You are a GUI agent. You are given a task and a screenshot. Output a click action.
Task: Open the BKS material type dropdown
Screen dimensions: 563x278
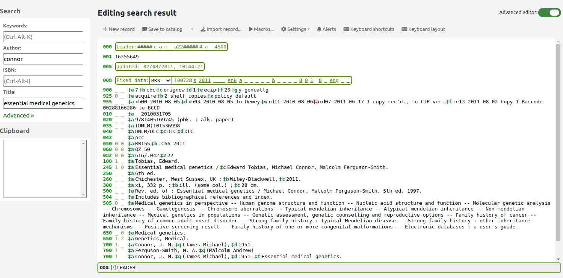(x=160, y=80)
